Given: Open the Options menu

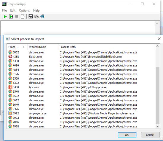Looking at the screenshot, I should pyautogui.click(x=24, y=10).
